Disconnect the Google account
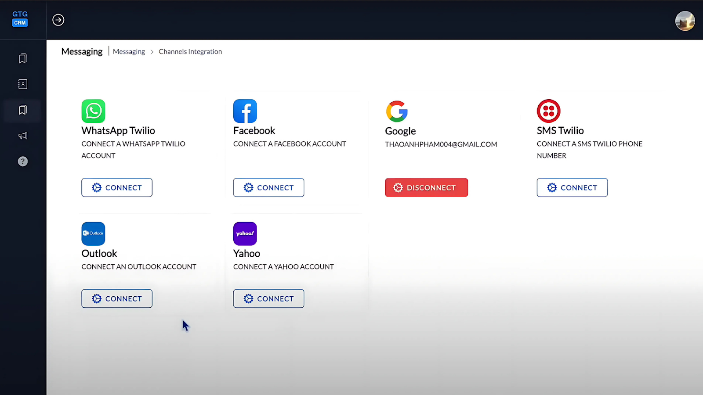This screenshot has height=395, width=703. [427, 187]
